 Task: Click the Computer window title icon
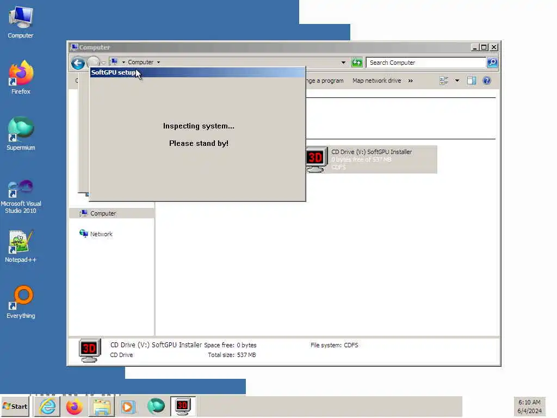[74, 47]
